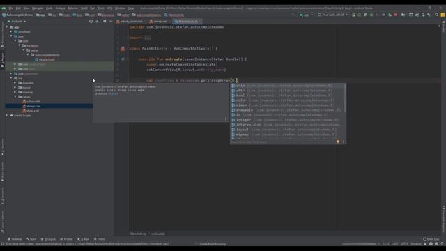Select colors.xml in the project tree
Image resolution: width=446 pixels, height=251 pixels.
[31, 101]
